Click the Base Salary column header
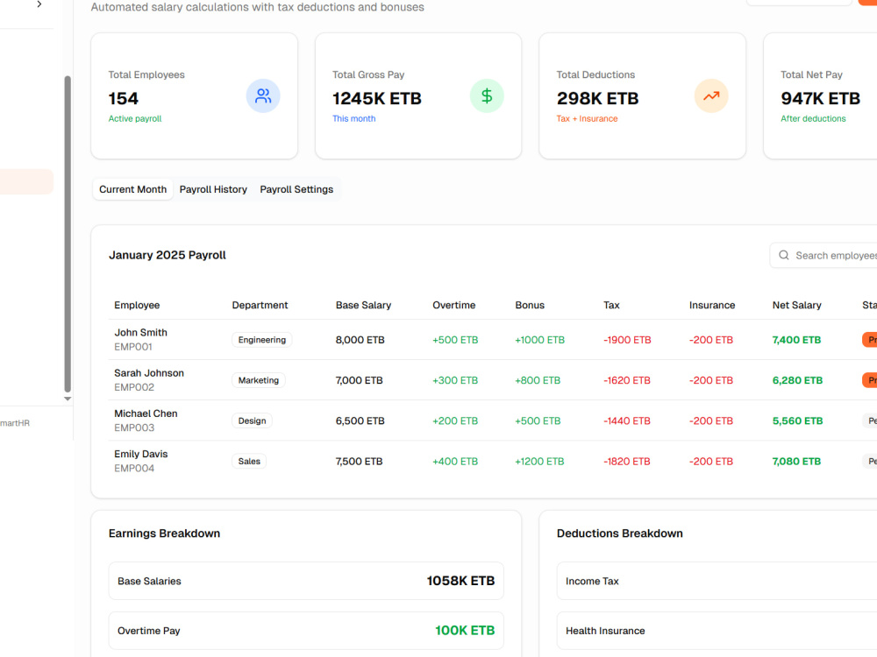The image size is (877, 657). (364, 305)
